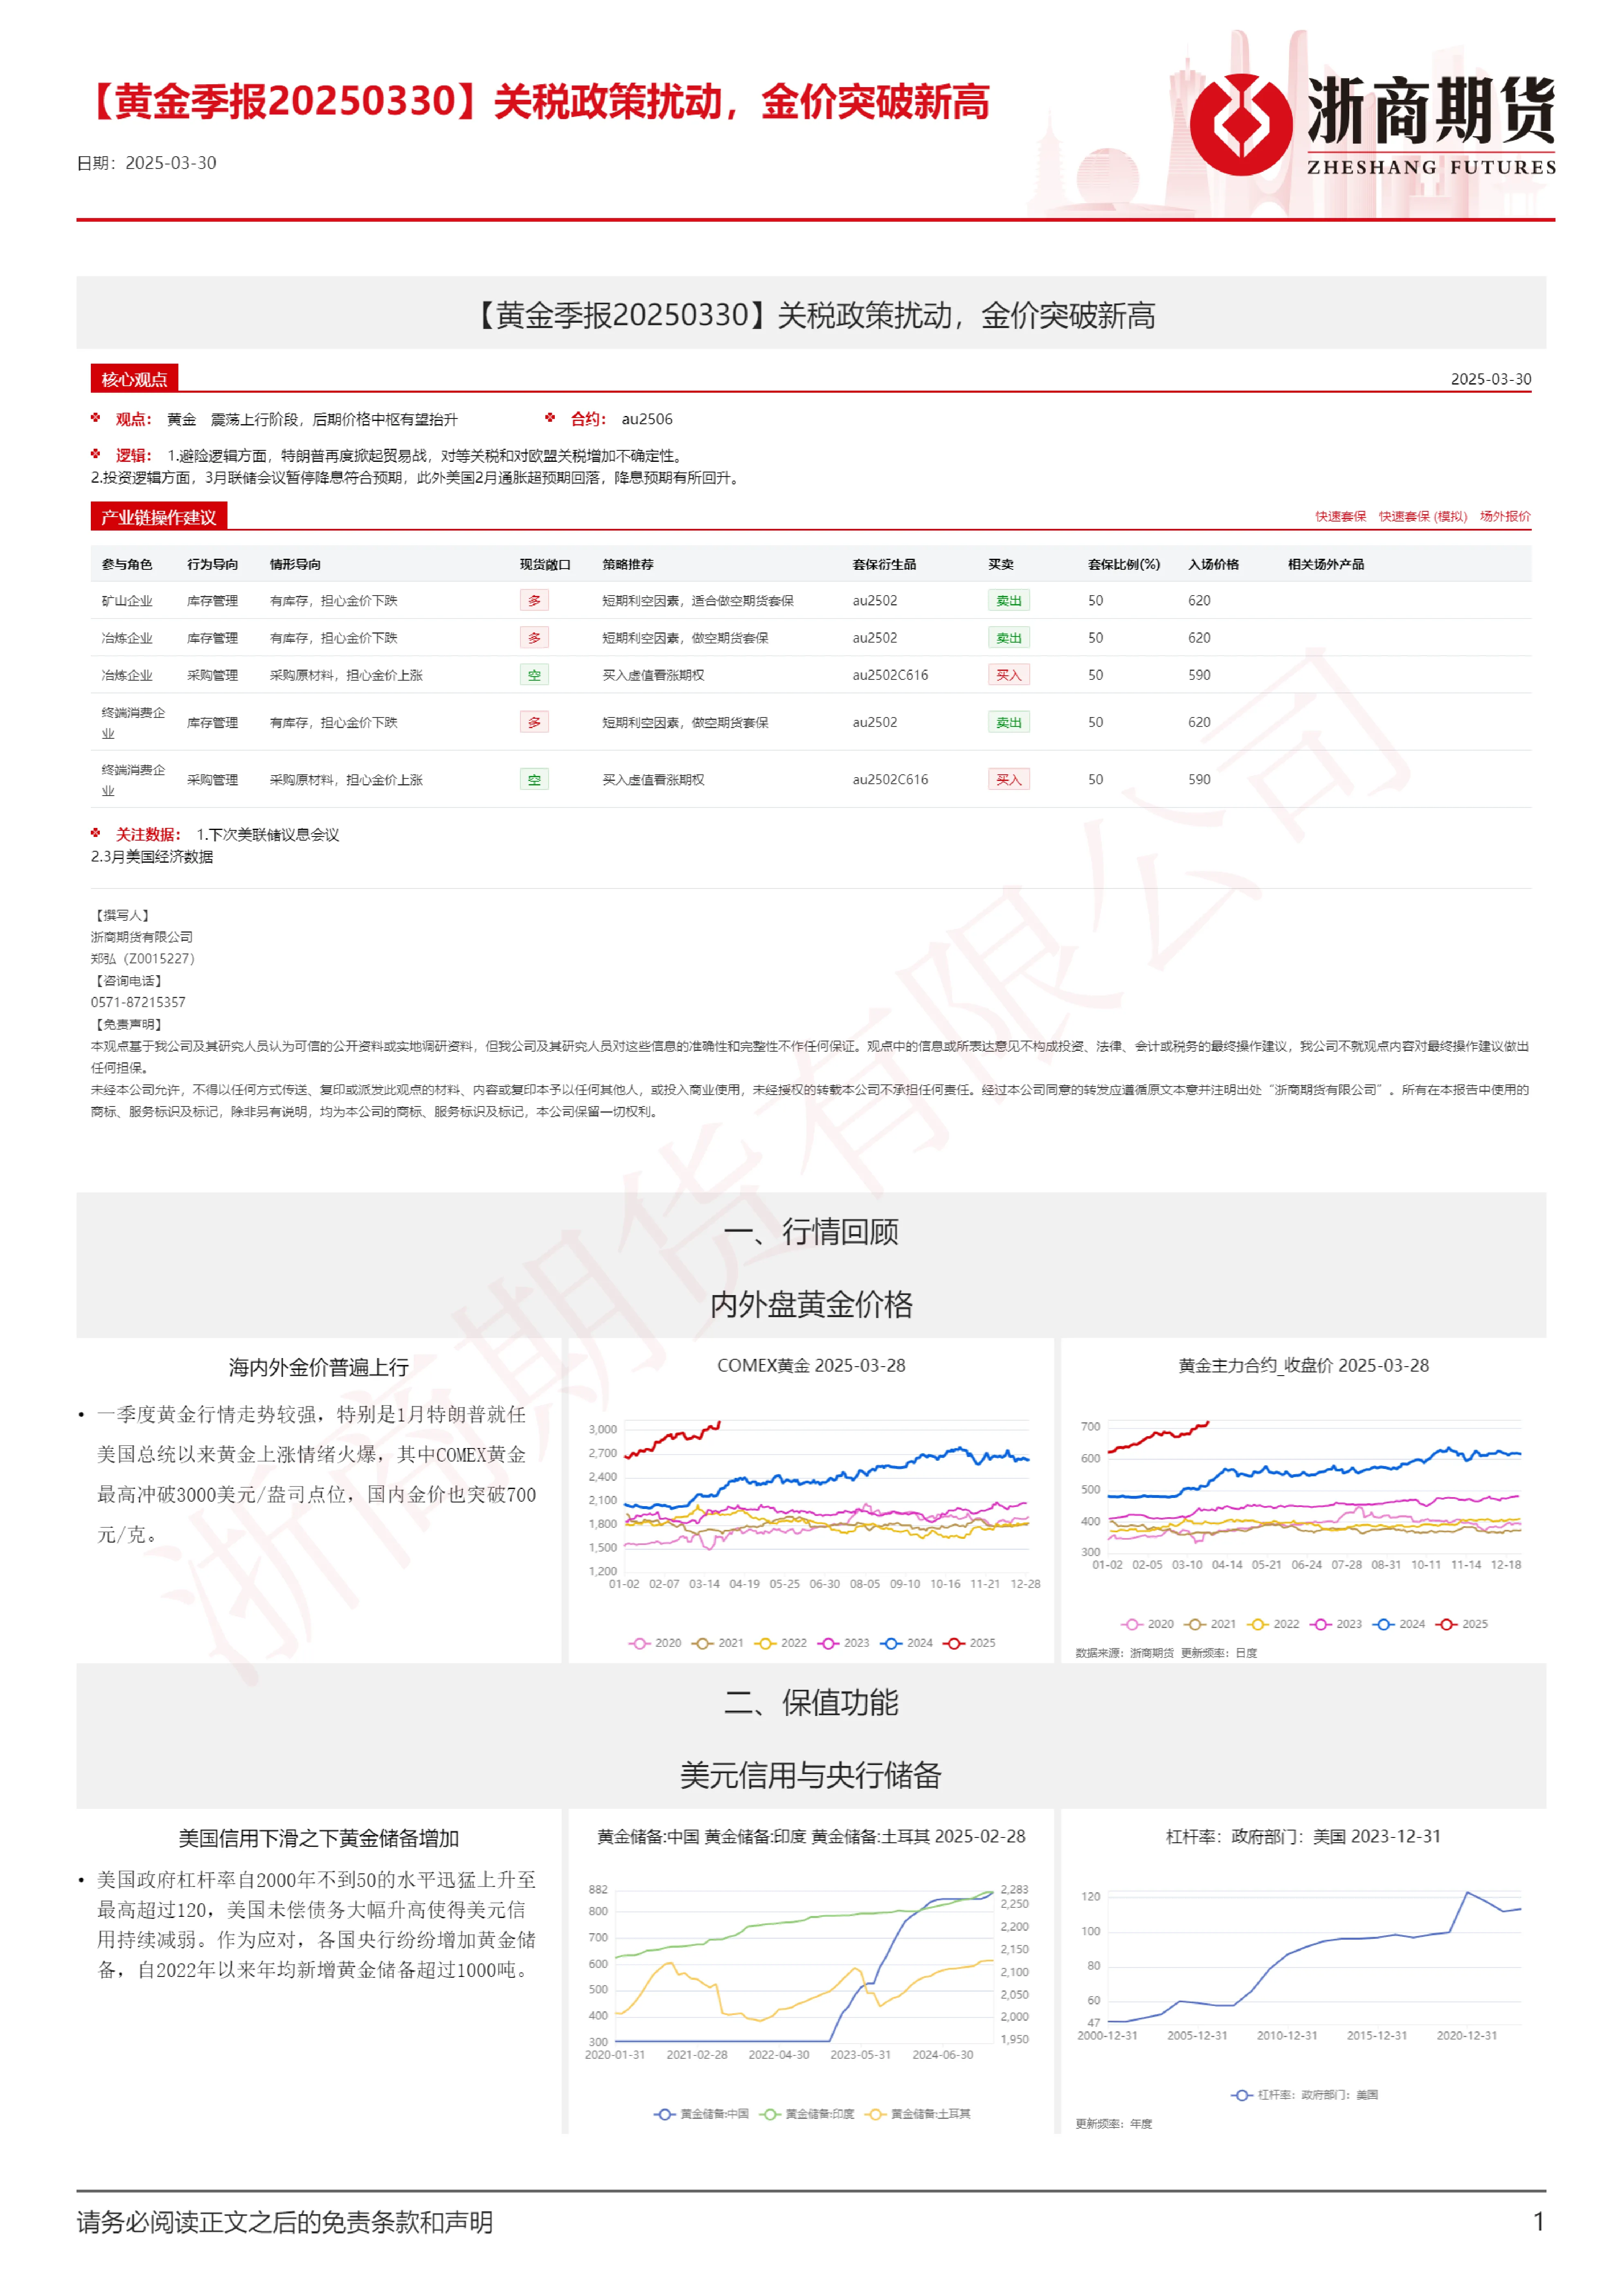The width and height of the screenshot is (1623, 2296).
Task: Click the heading 一、行情回顾
Action: pyautogui.click(x=811, y=1232)
